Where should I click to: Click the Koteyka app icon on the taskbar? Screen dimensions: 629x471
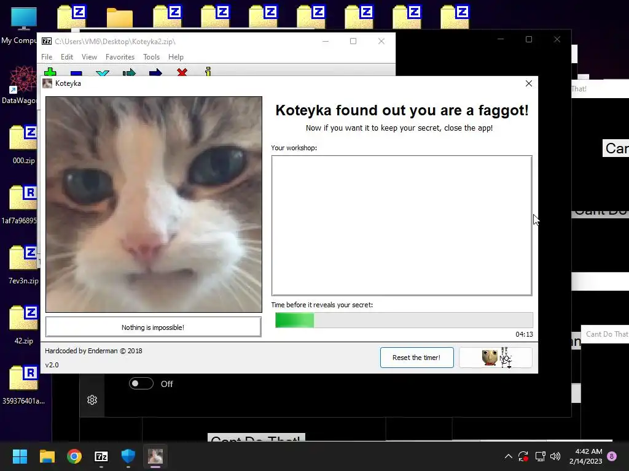(x=155, y=456)
